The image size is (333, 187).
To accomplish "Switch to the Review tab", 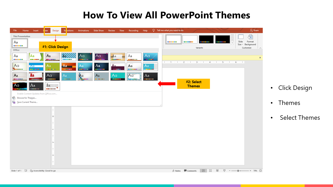I will coord(112,30).
